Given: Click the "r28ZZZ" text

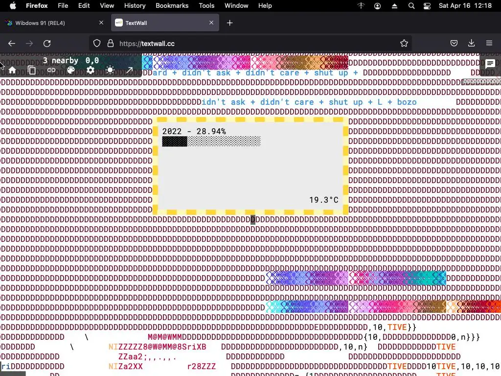Looking at the screenshot, I should click(x=201, y=366).
